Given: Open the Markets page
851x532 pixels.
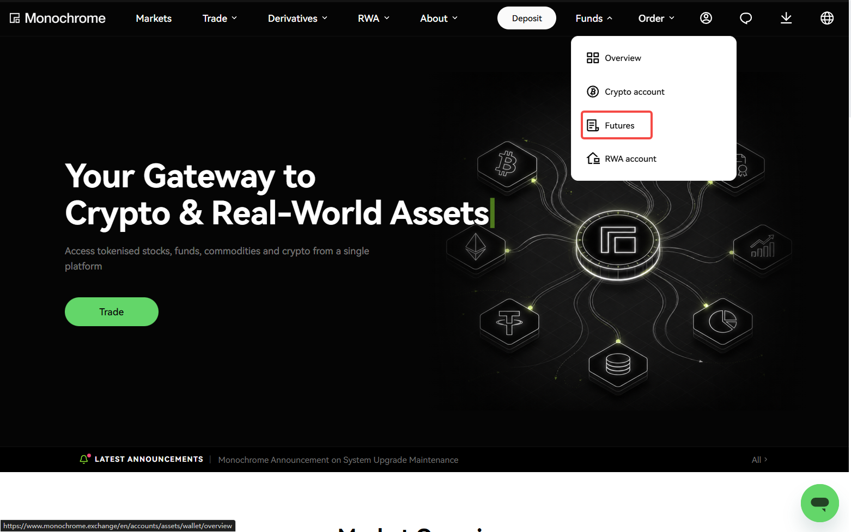Looking at the screenshot, I should pos(154,18).
